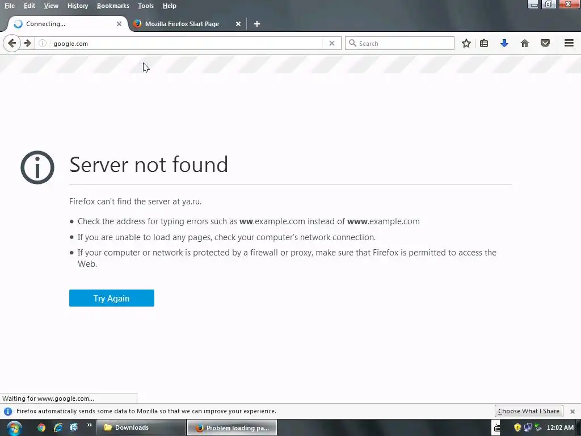Go to the Home page icon

click(x=525, y=43)
